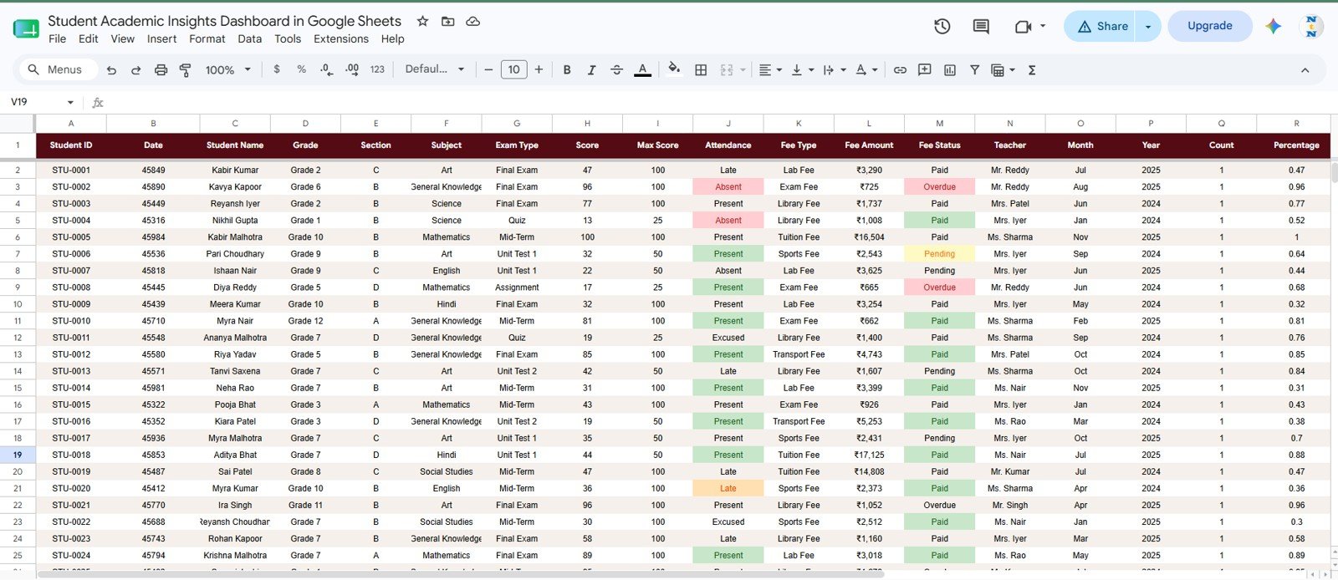Open the Insert menu
1338x580 pixels.
(161, 38)
